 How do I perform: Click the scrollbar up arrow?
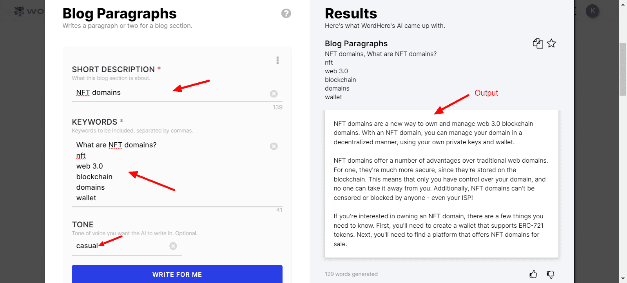(x=623, y=4)
